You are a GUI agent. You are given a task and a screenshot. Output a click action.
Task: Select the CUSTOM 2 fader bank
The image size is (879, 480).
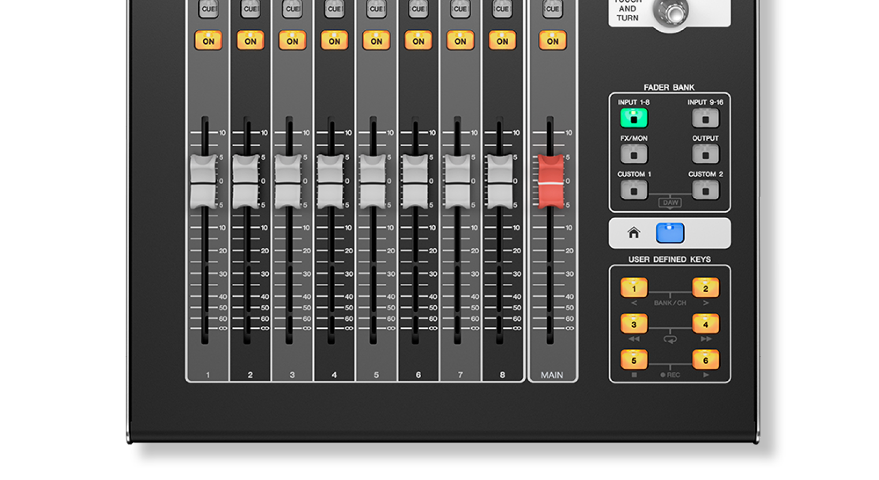(705, 190)
